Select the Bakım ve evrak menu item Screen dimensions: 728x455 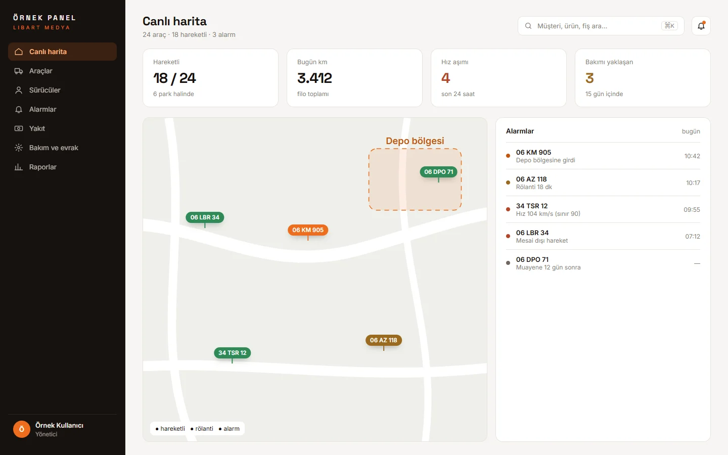(x=62, y=148)
